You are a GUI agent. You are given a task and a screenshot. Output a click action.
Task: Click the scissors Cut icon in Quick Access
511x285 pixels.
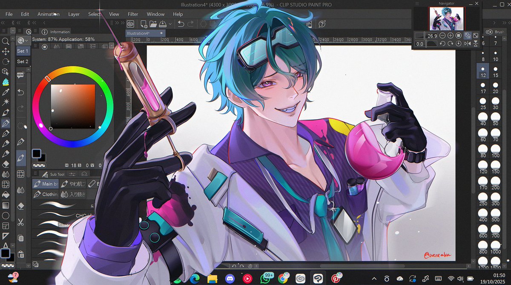tap(20, 222)
